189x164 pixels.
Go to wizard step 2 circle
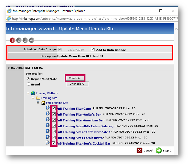(x=19, y=40)
